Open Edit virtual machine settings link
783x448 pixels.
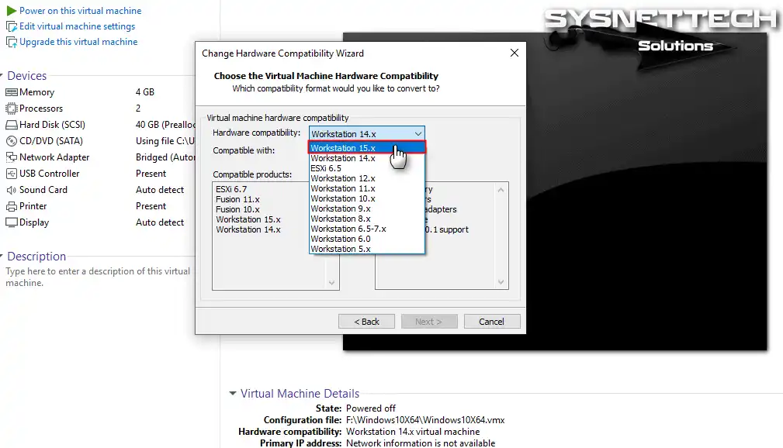[x=78, y=26]
